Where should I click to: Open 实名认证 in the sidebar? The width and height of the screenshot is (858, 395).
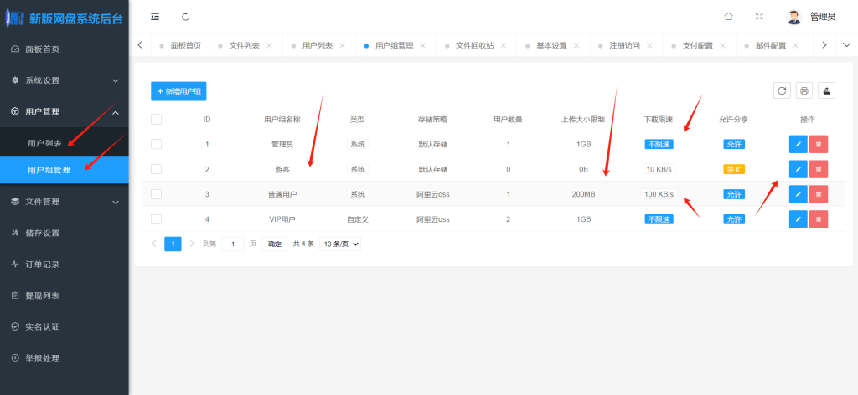coord(64,326)
